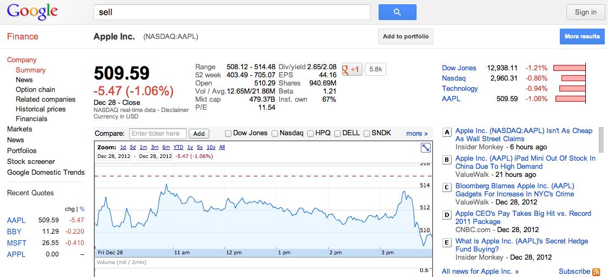Tick the HPQ compare checkbox
This screenshot has width=608, height=277.
(x=310, y=134)
